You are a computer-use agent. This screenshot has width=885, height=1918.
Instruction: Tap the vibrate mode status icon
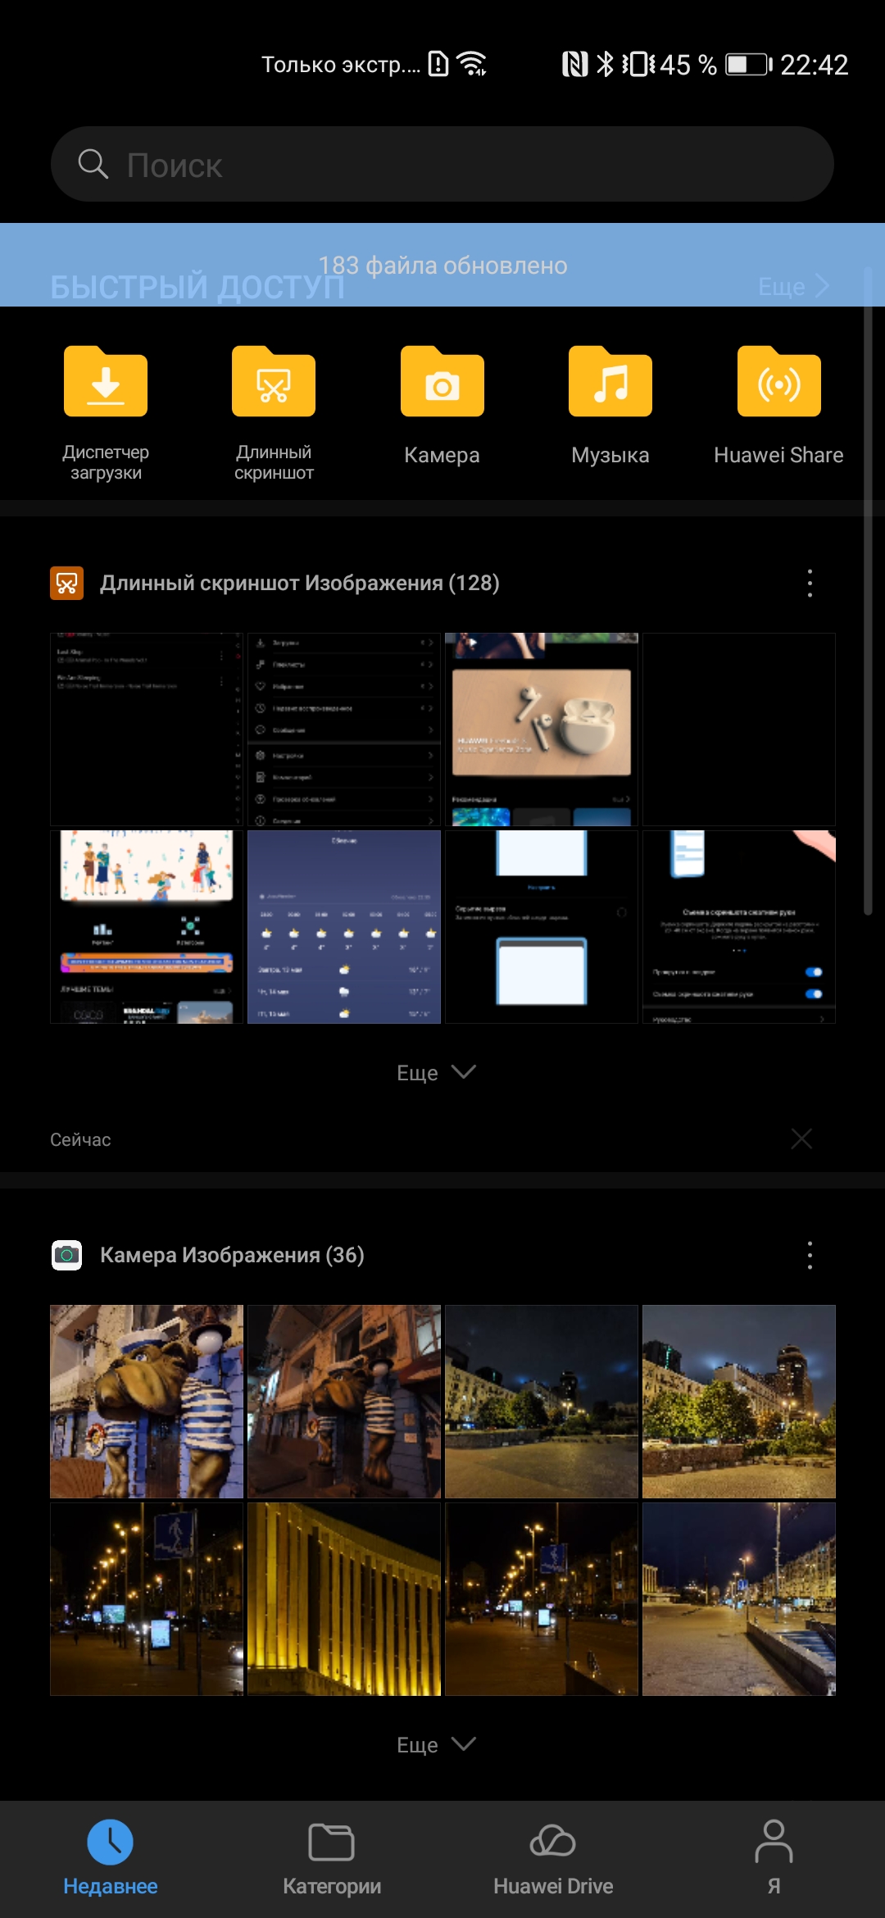[x=639, y=64]
